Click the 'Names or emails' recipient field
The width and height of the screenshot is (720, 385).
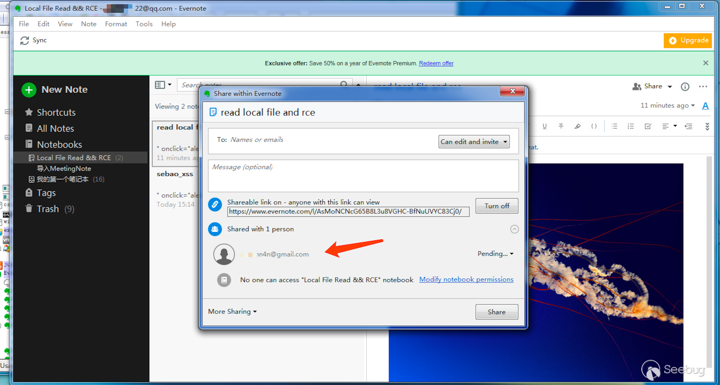coord(327,140)
